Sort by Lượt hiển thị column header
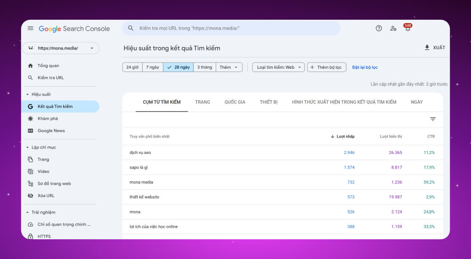The image size is (471, 259). click(x=391, y=137)
